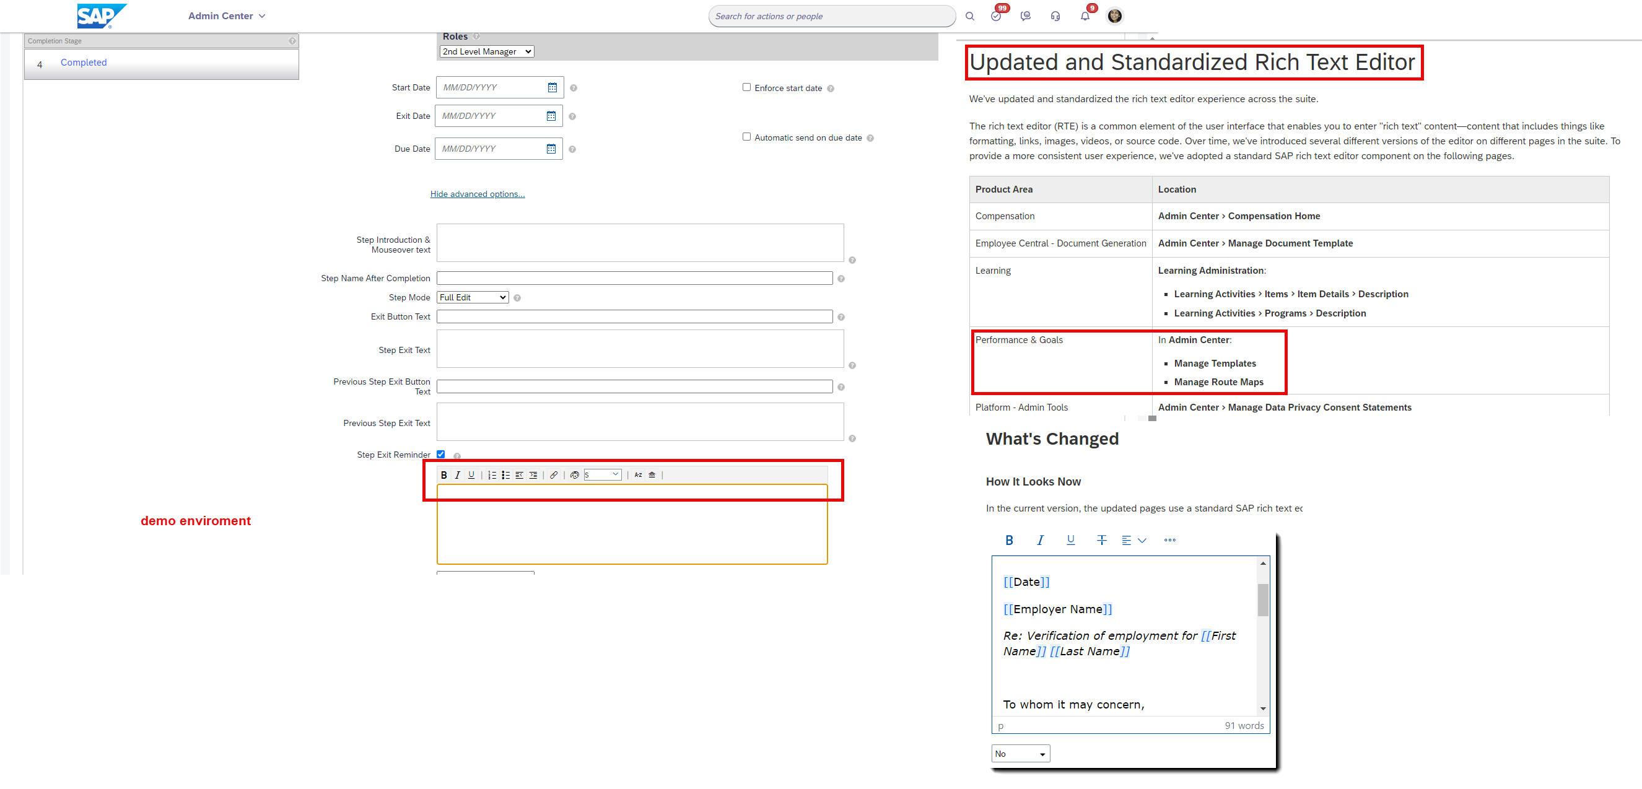
Task: Click the Step Exit Text area
Action: point(640,349)
